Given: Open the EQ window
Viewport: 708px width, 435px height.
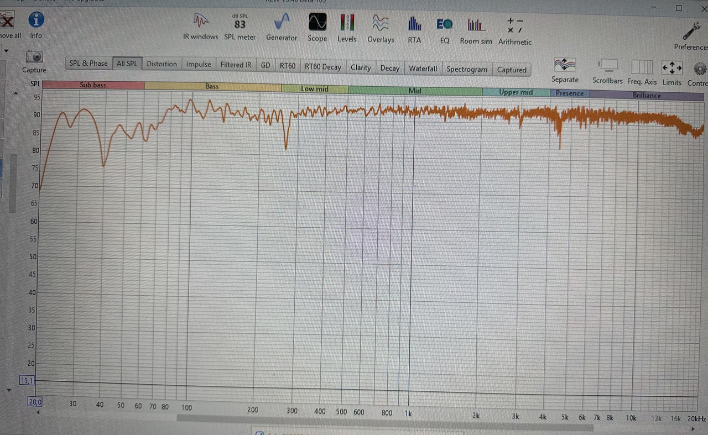Looking at the screenshot, I should pyautogui.click(x=445, y=30).
